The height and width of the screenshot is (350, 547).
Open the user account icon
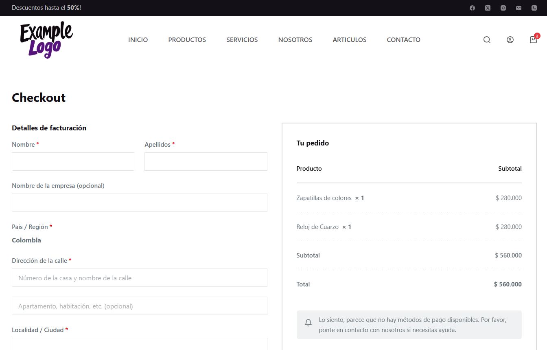[510, 40]
